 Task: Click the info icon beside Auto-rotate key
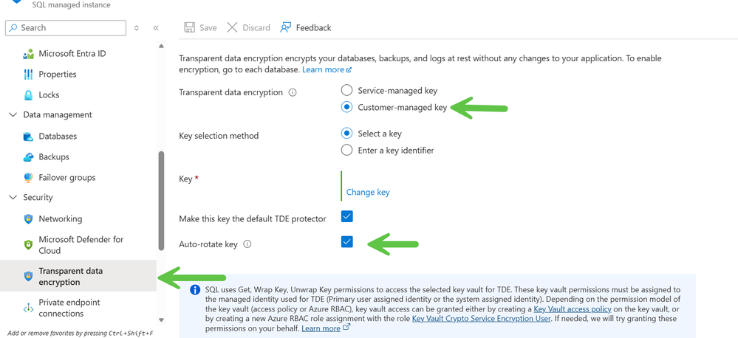(247, 244)
